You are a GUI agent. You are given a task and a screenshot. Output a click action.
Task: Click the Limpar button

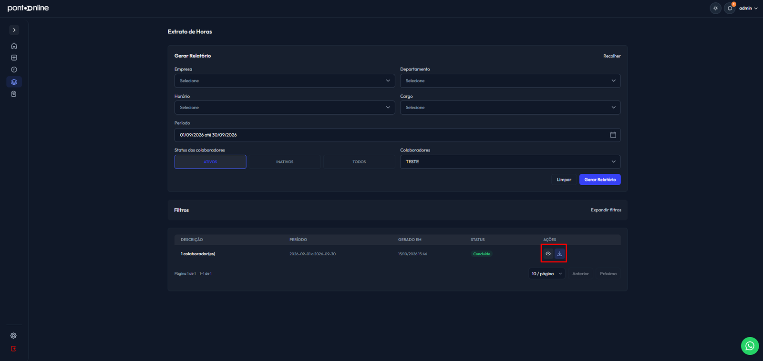(x=564, y=180)
